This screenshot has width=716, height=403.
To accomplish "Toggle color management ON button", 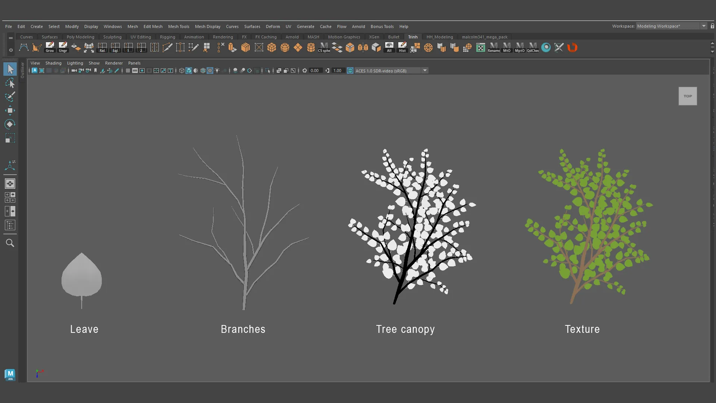I will pyautogui.click(x=350, y=71).
